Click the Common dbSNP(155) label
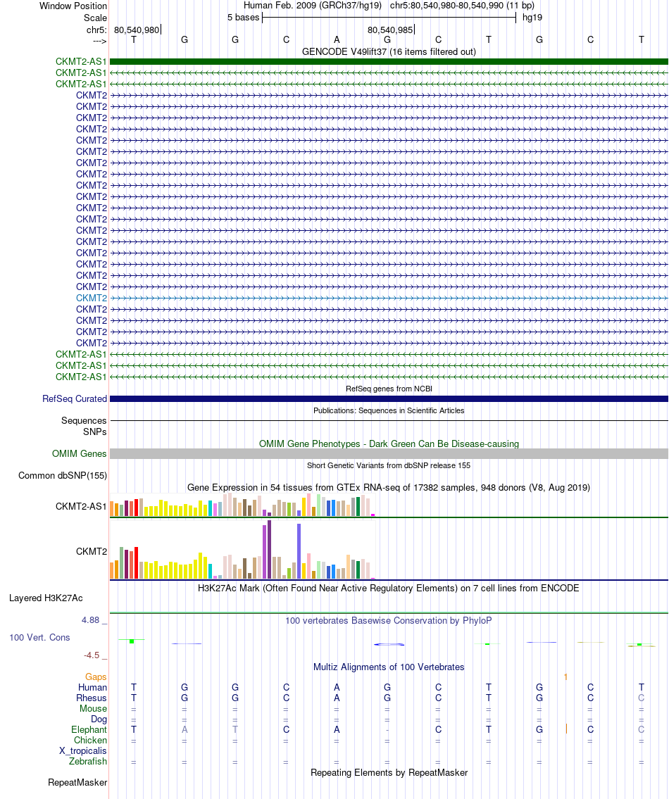 [x=63, y=476]
